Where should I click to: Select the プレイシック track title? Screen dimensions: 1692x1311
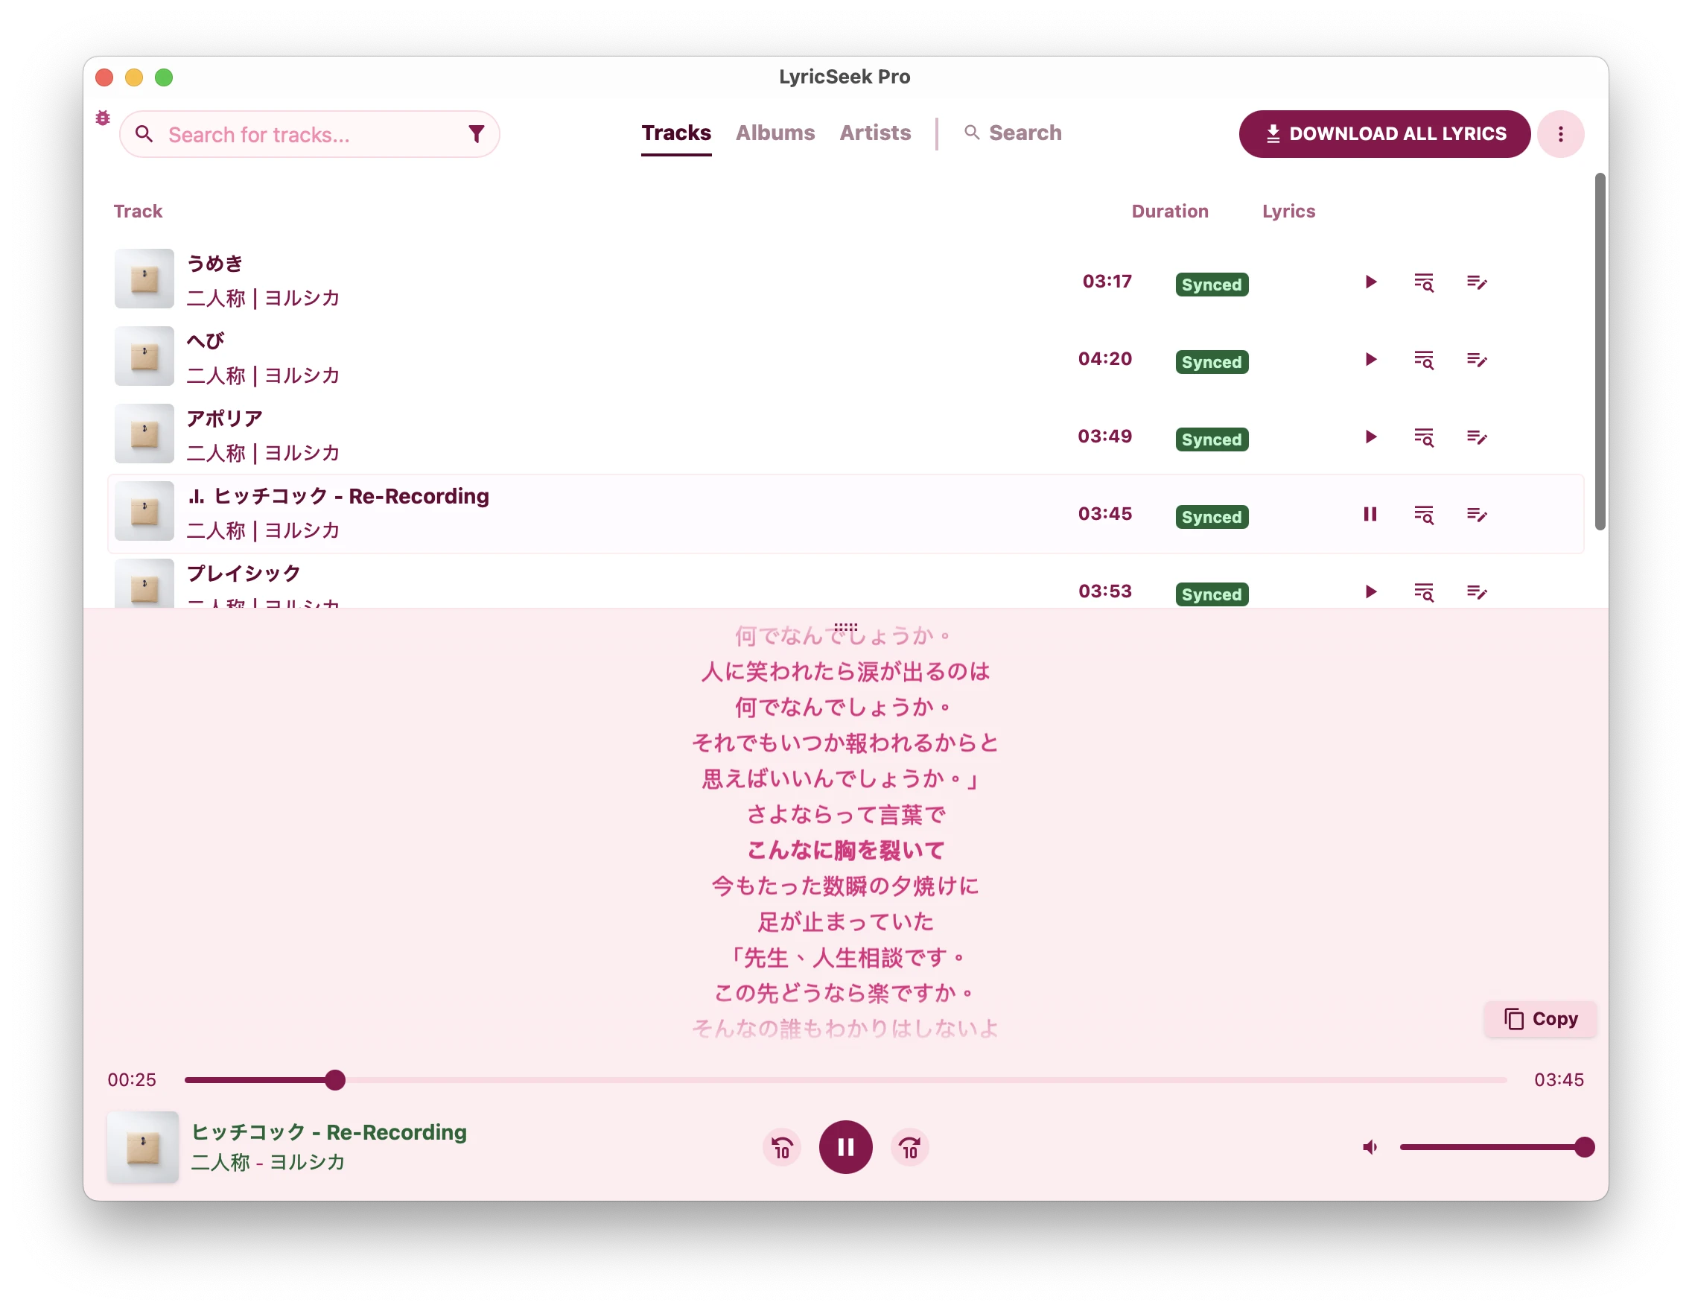[x=244, y=574]
